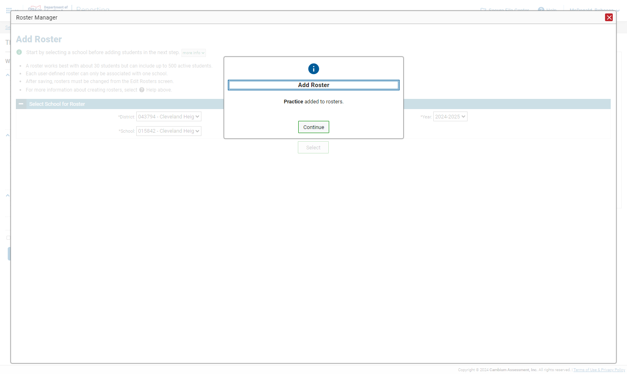Viewport: 627px width, 374px height.
Task: Click the 'Select School for Roster' header text
Action: tap(57, 104)
